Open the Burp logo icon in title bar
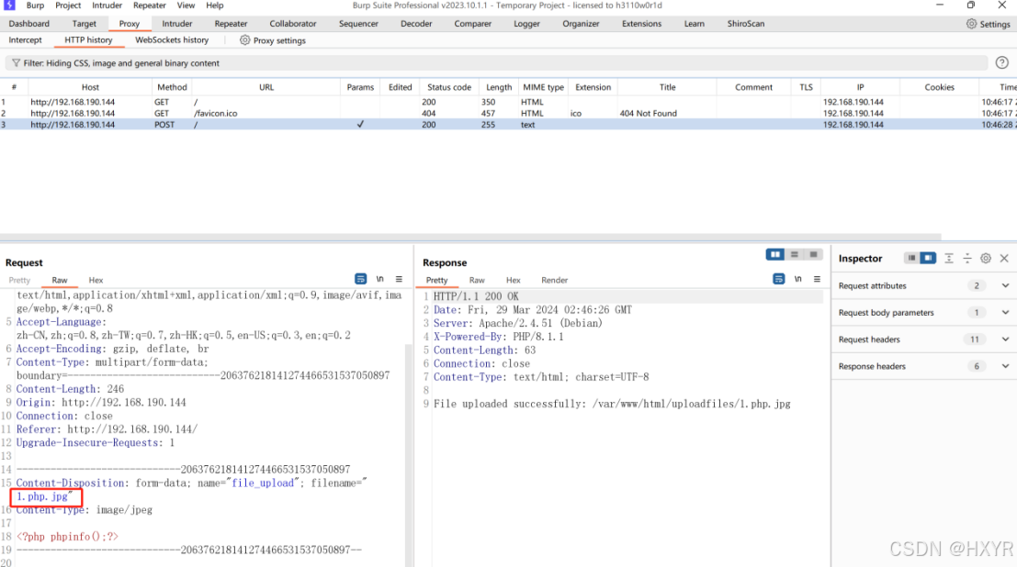This screenshot has width=1017, height=567. [x=9, y=6]
